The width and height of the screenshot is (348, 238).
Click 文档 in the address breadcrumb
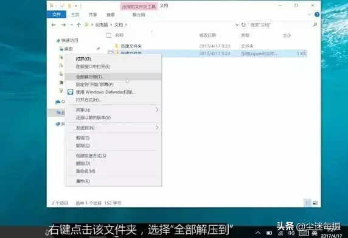[119, 25]
